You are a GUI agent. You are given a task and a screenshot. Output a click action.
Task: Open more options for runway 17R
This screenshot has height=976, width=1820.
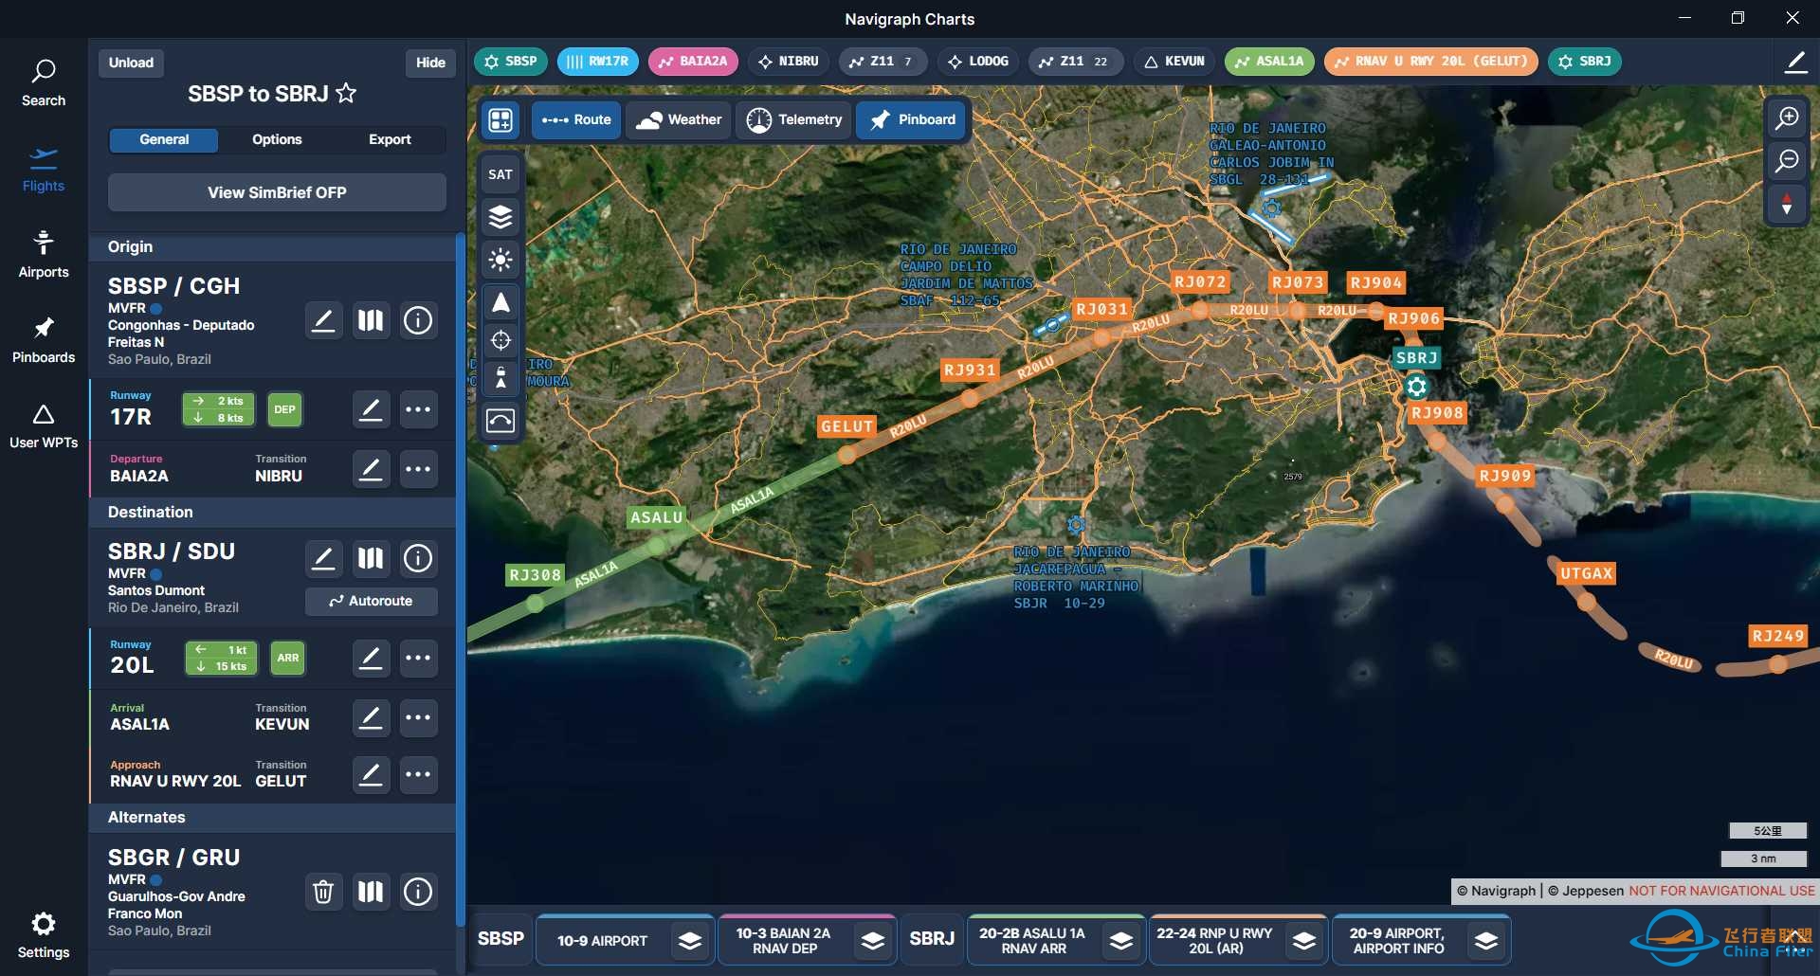[418, 409]
